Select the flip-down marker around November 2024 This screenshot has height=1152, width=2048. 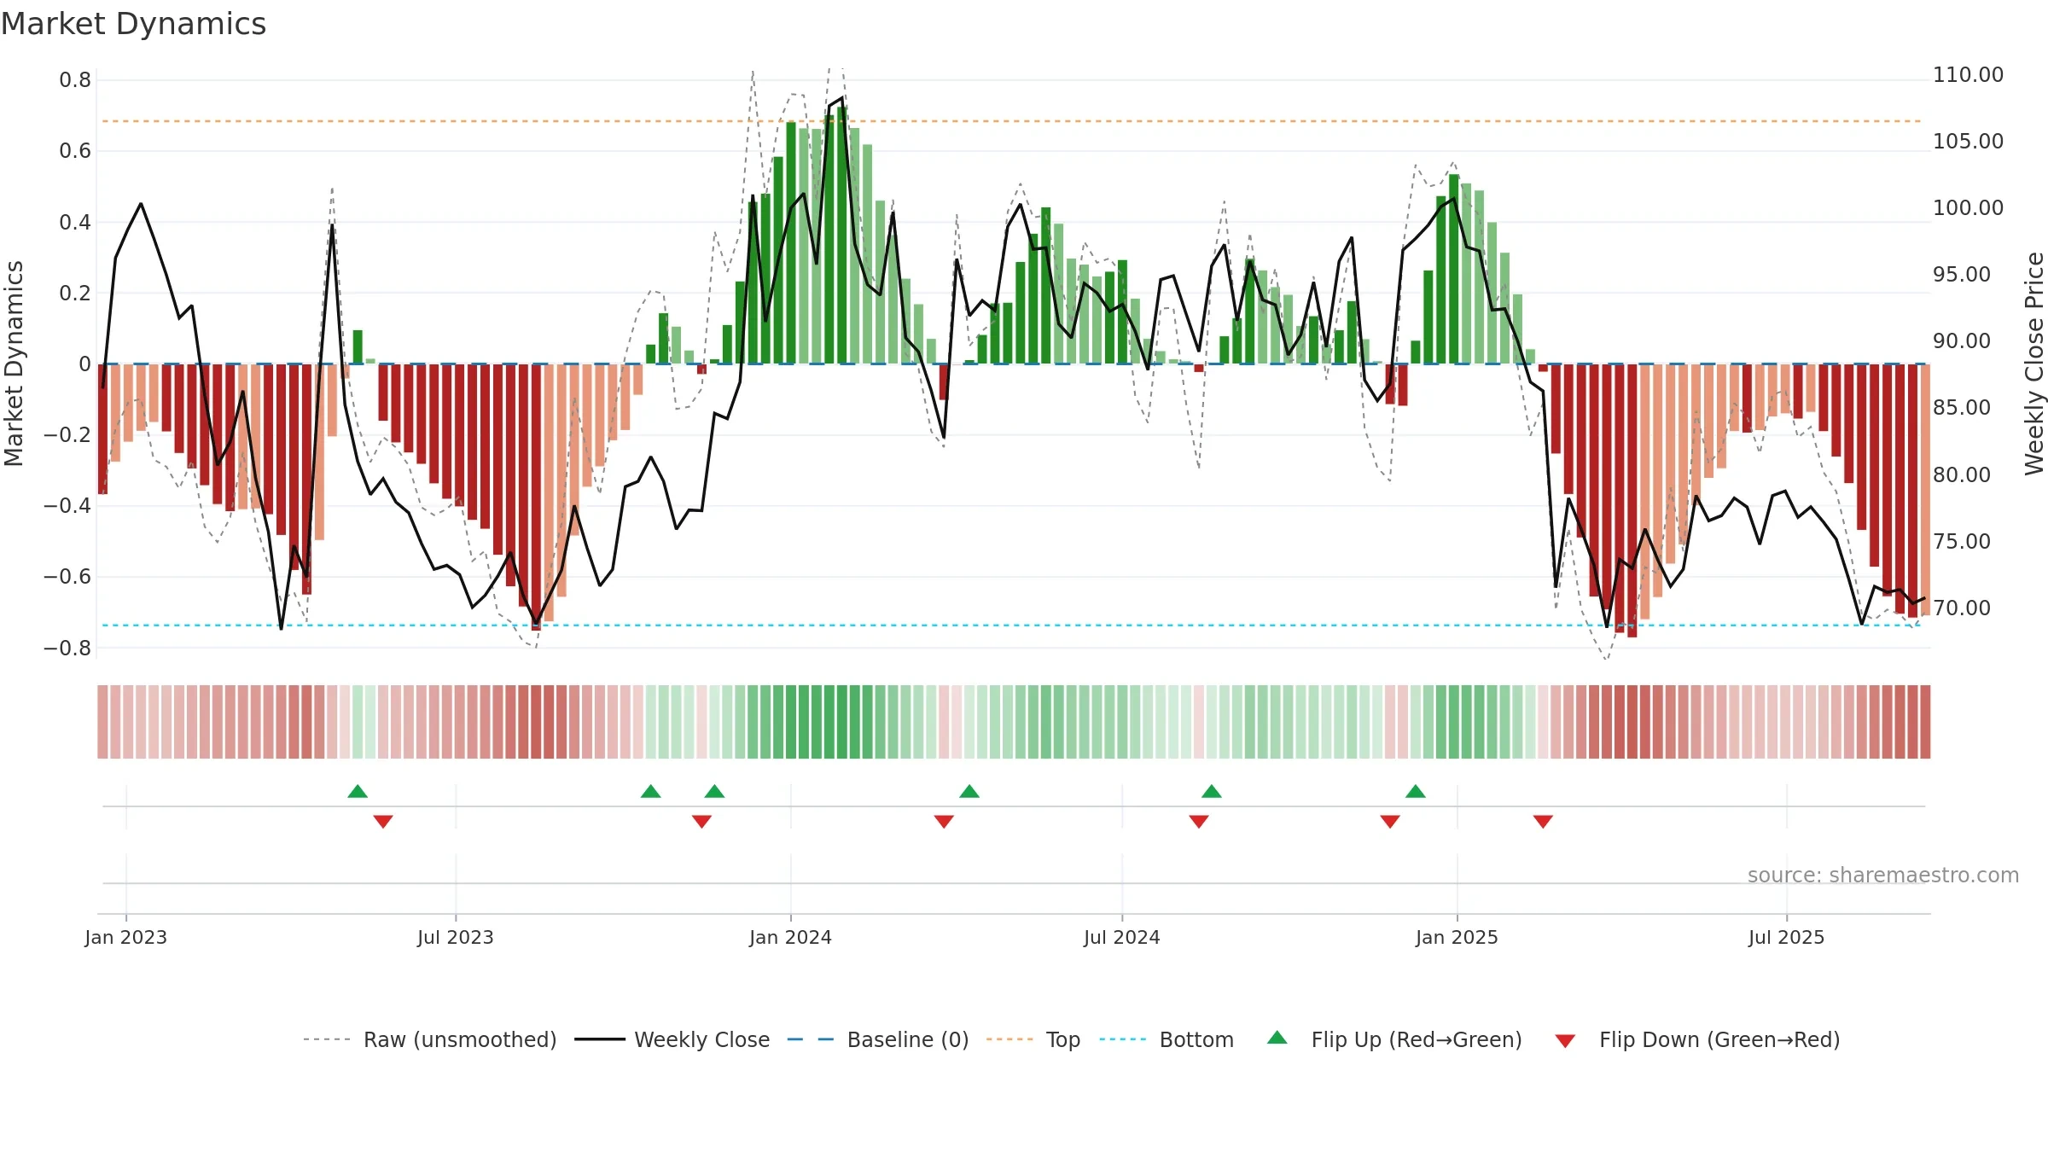pos(1390,821)
